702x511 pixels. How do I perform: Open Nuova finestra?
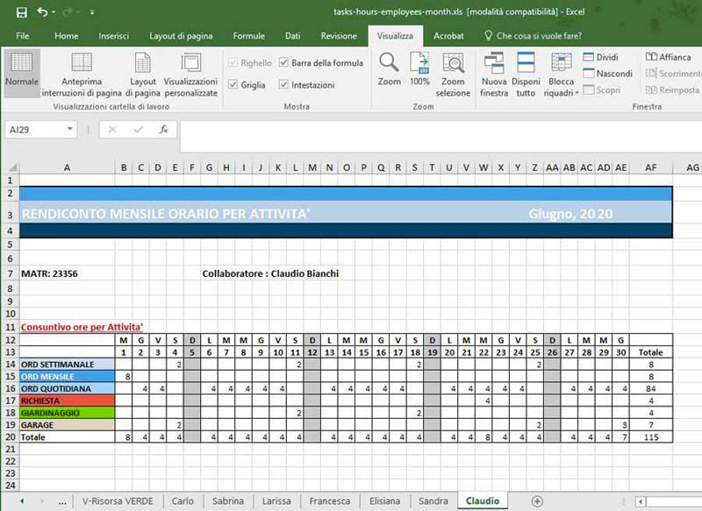(494, 75)
